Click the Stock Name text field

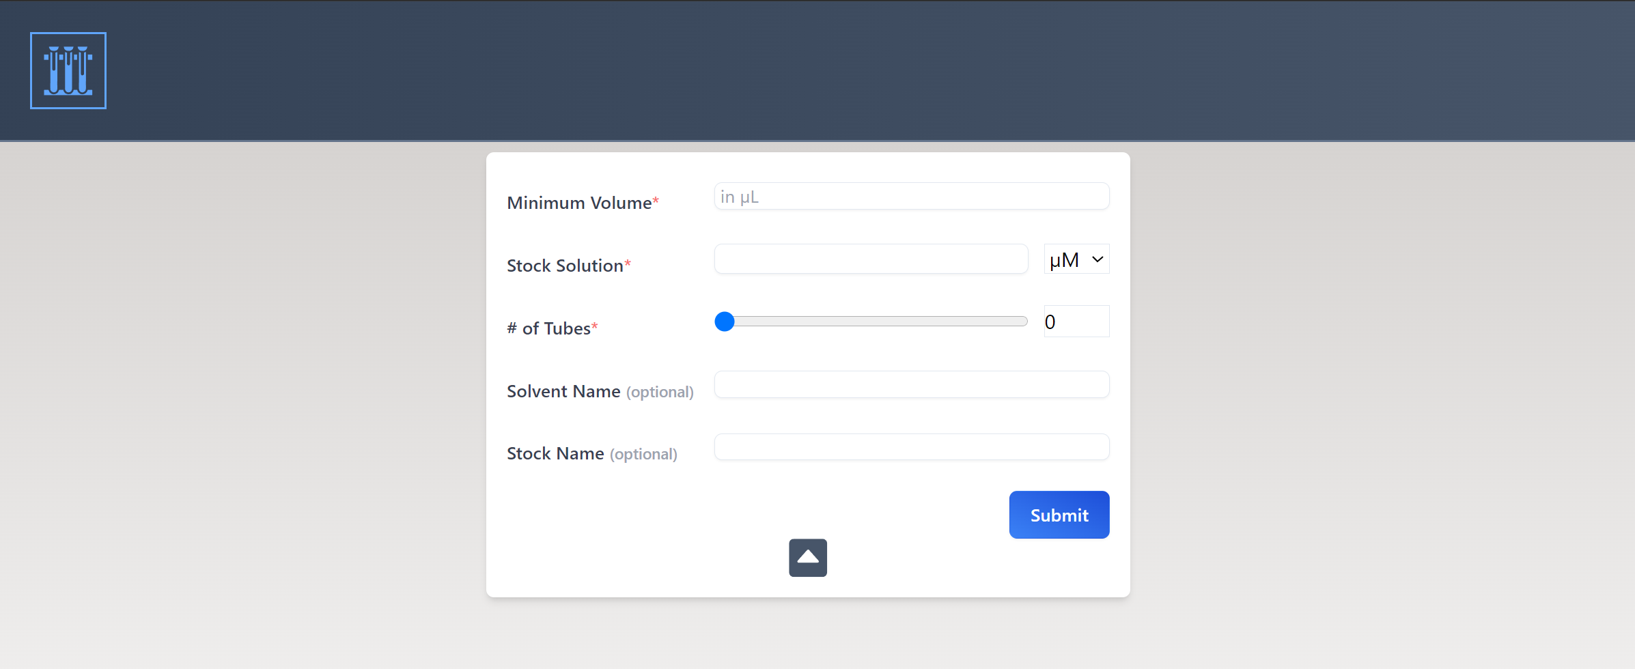(911, 447)
